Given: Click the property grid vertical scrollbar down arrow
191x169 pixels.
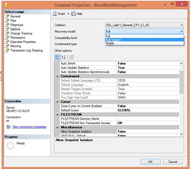Looking at the screenshot, I should click(x=181, y=134).
